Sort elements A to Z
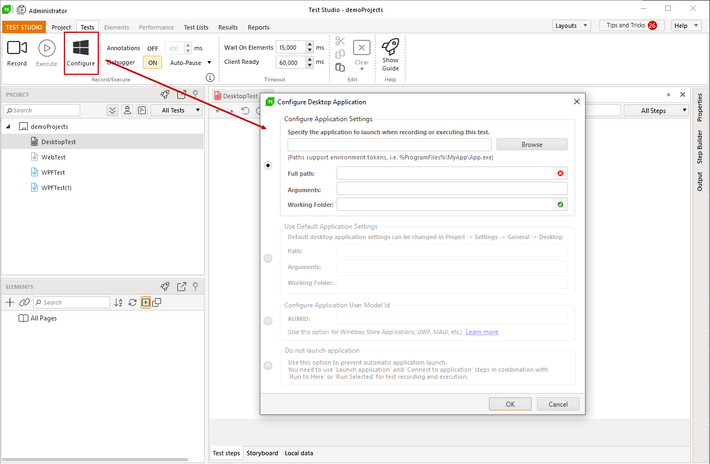 point(118,302)
